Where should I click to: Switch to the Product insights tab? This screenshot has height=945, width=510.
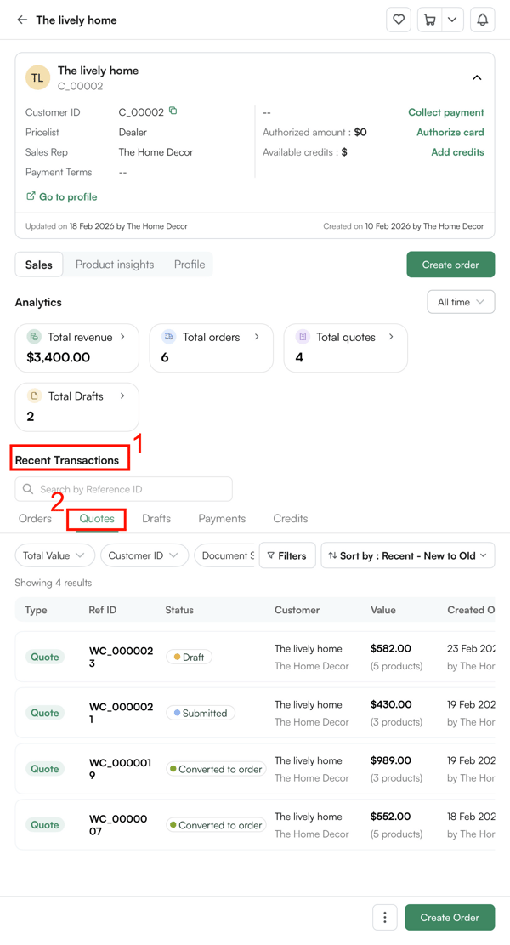point(115,265)
